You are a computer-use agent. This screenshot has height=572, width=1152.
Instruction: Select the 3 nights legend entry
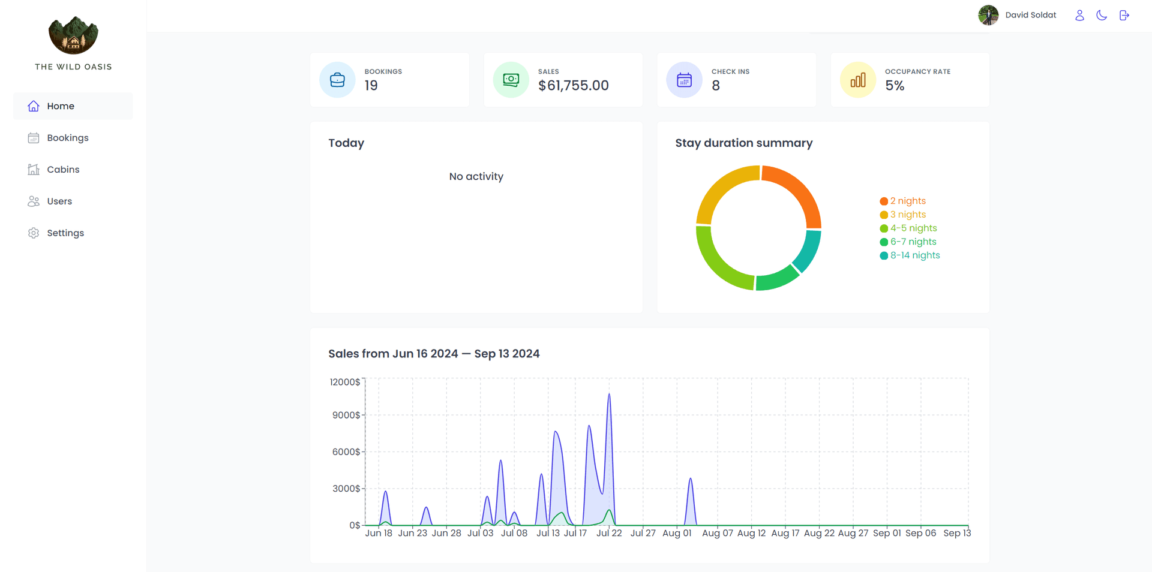pos(908,215)
